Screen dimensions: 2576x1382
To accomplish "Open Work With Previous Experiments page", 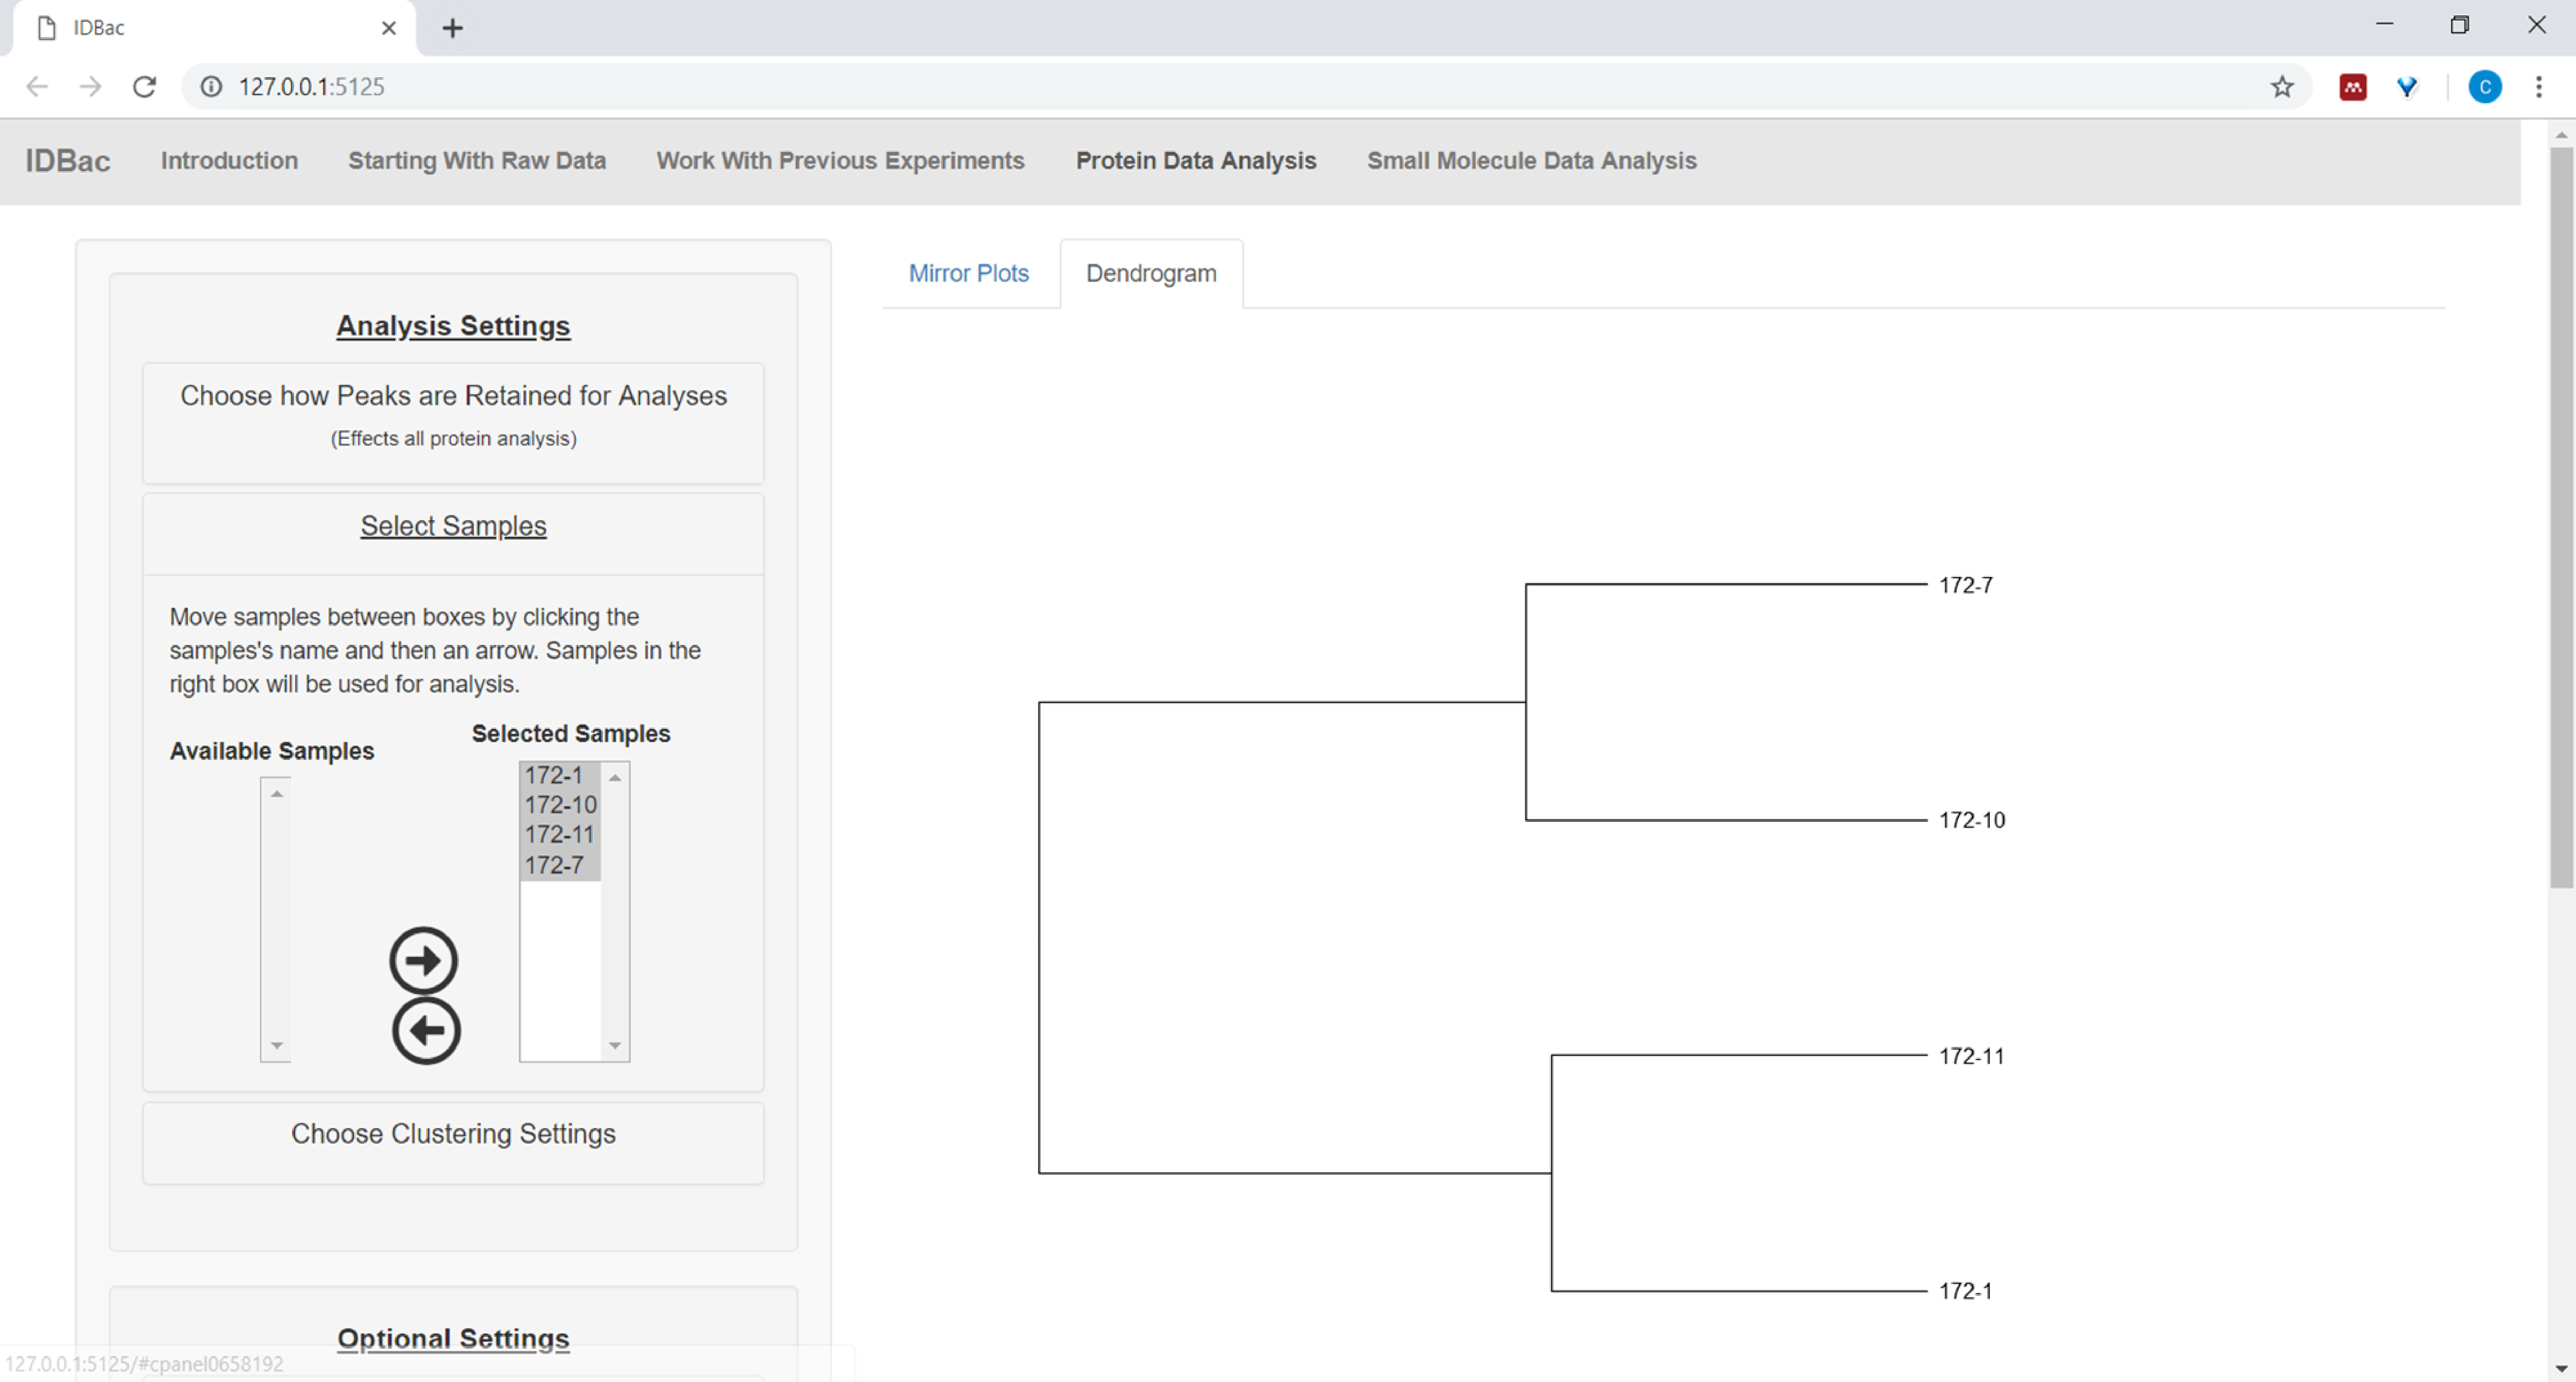I will click(840, 161).
